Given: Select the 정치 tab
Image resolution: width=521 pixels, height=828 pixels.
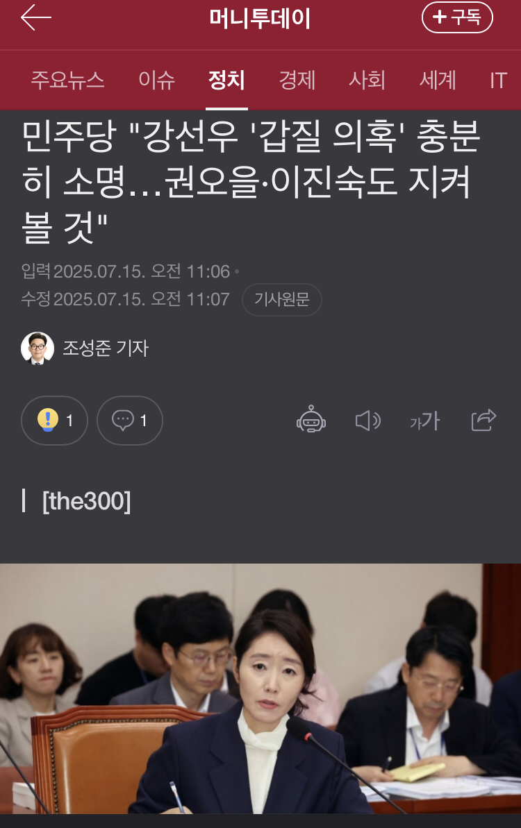Looking at the screenshot, I should pyautogui.click(x=226, y=81).
